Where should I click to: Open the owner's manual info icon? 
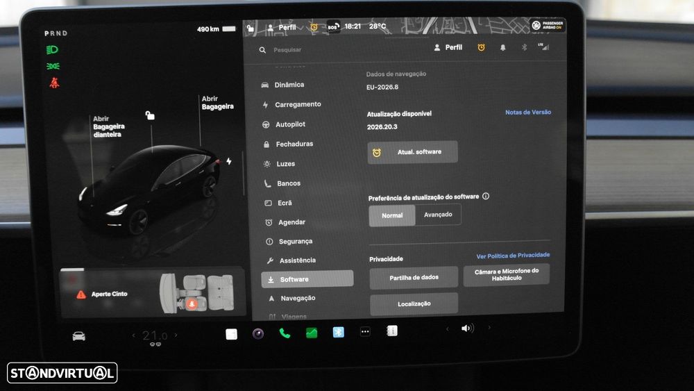coord(392,331)
